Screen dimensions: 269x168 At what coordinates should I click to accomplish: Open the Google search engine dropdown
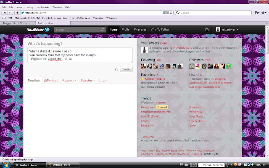coord(178,13)
